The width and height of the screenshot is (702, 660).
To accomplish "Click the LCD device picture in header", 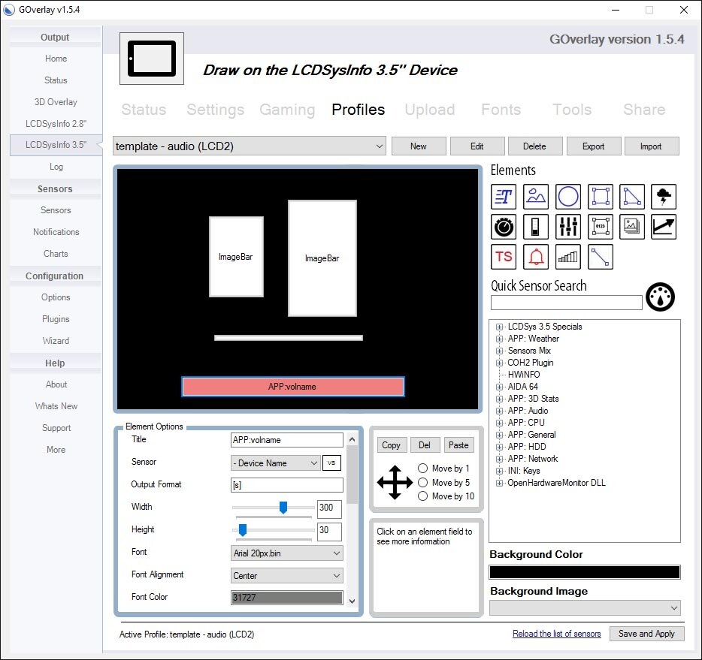I will pyautogui.click(x=152, y=59).
